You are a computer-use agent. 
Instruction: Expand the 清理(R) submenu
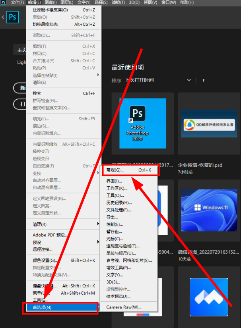point(64,224)
